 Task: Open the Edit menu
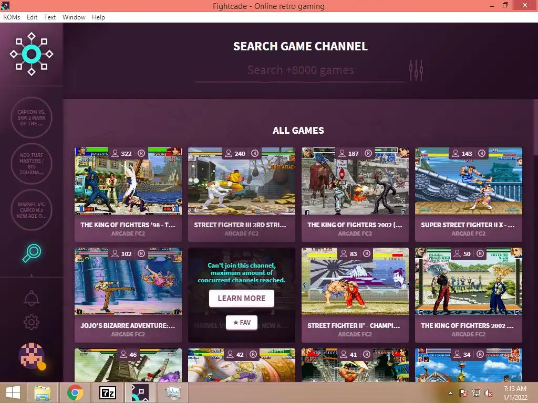point(32,17)
